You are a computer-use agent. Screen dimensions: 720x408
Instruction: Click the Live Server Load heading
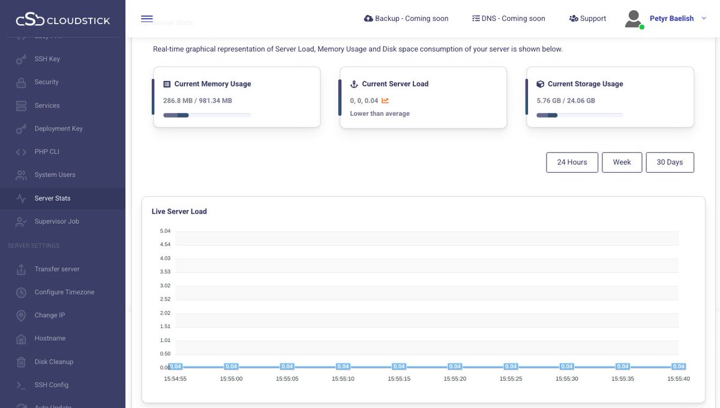179,212
